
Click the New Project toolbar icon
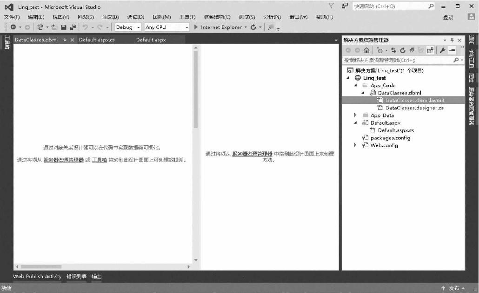(40, 27)
